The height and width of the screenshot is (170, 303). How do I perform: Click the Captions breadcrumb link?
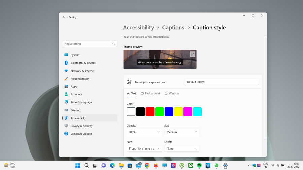pos(173,28)
